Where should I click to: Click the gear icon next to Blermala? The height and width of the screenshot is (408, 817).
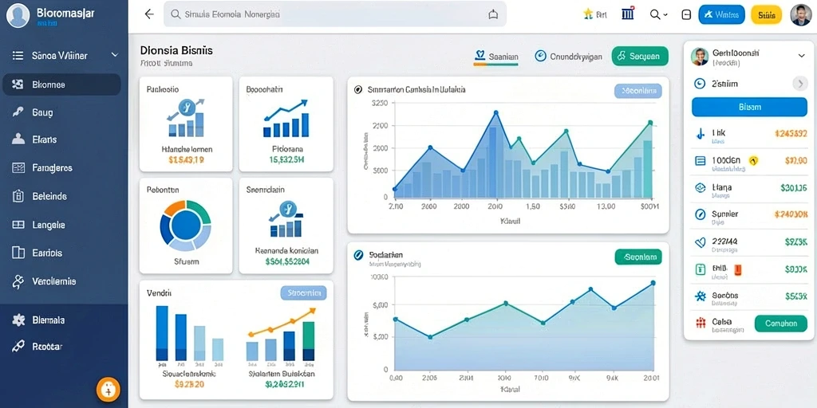[x=18, y=320]
